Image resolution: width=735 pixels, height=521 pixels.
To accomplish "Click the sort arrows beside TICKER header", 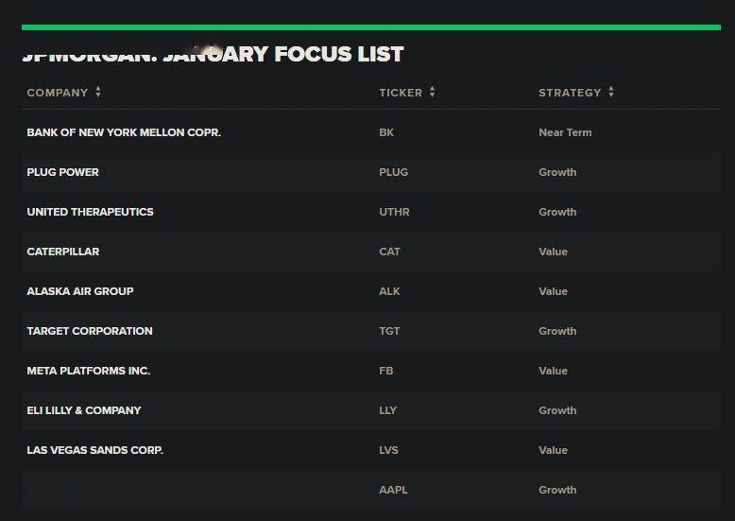I will tap(432, 93).
